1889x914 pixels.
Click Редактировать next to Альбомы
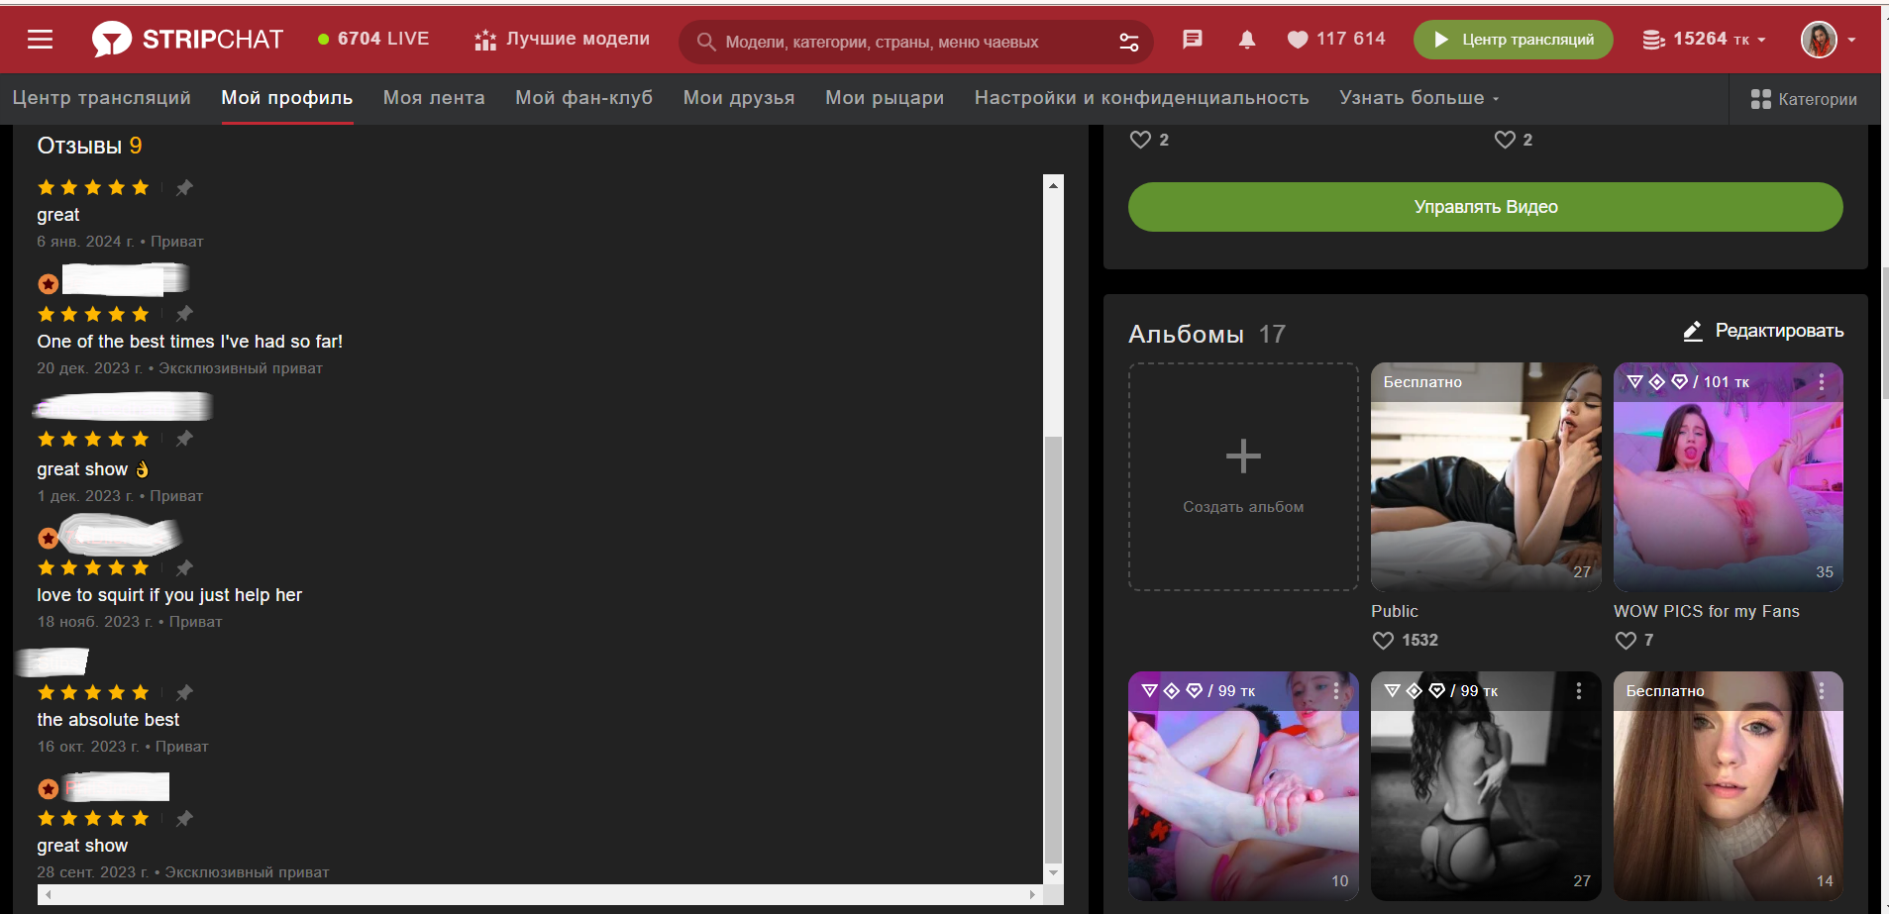pos(1763,331)
